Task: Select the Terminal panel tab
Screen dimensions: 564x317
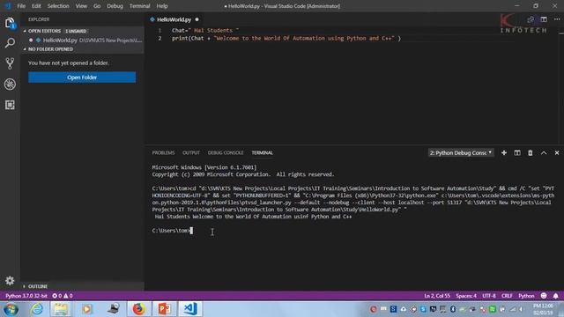Action: click(x=263, y=152)
